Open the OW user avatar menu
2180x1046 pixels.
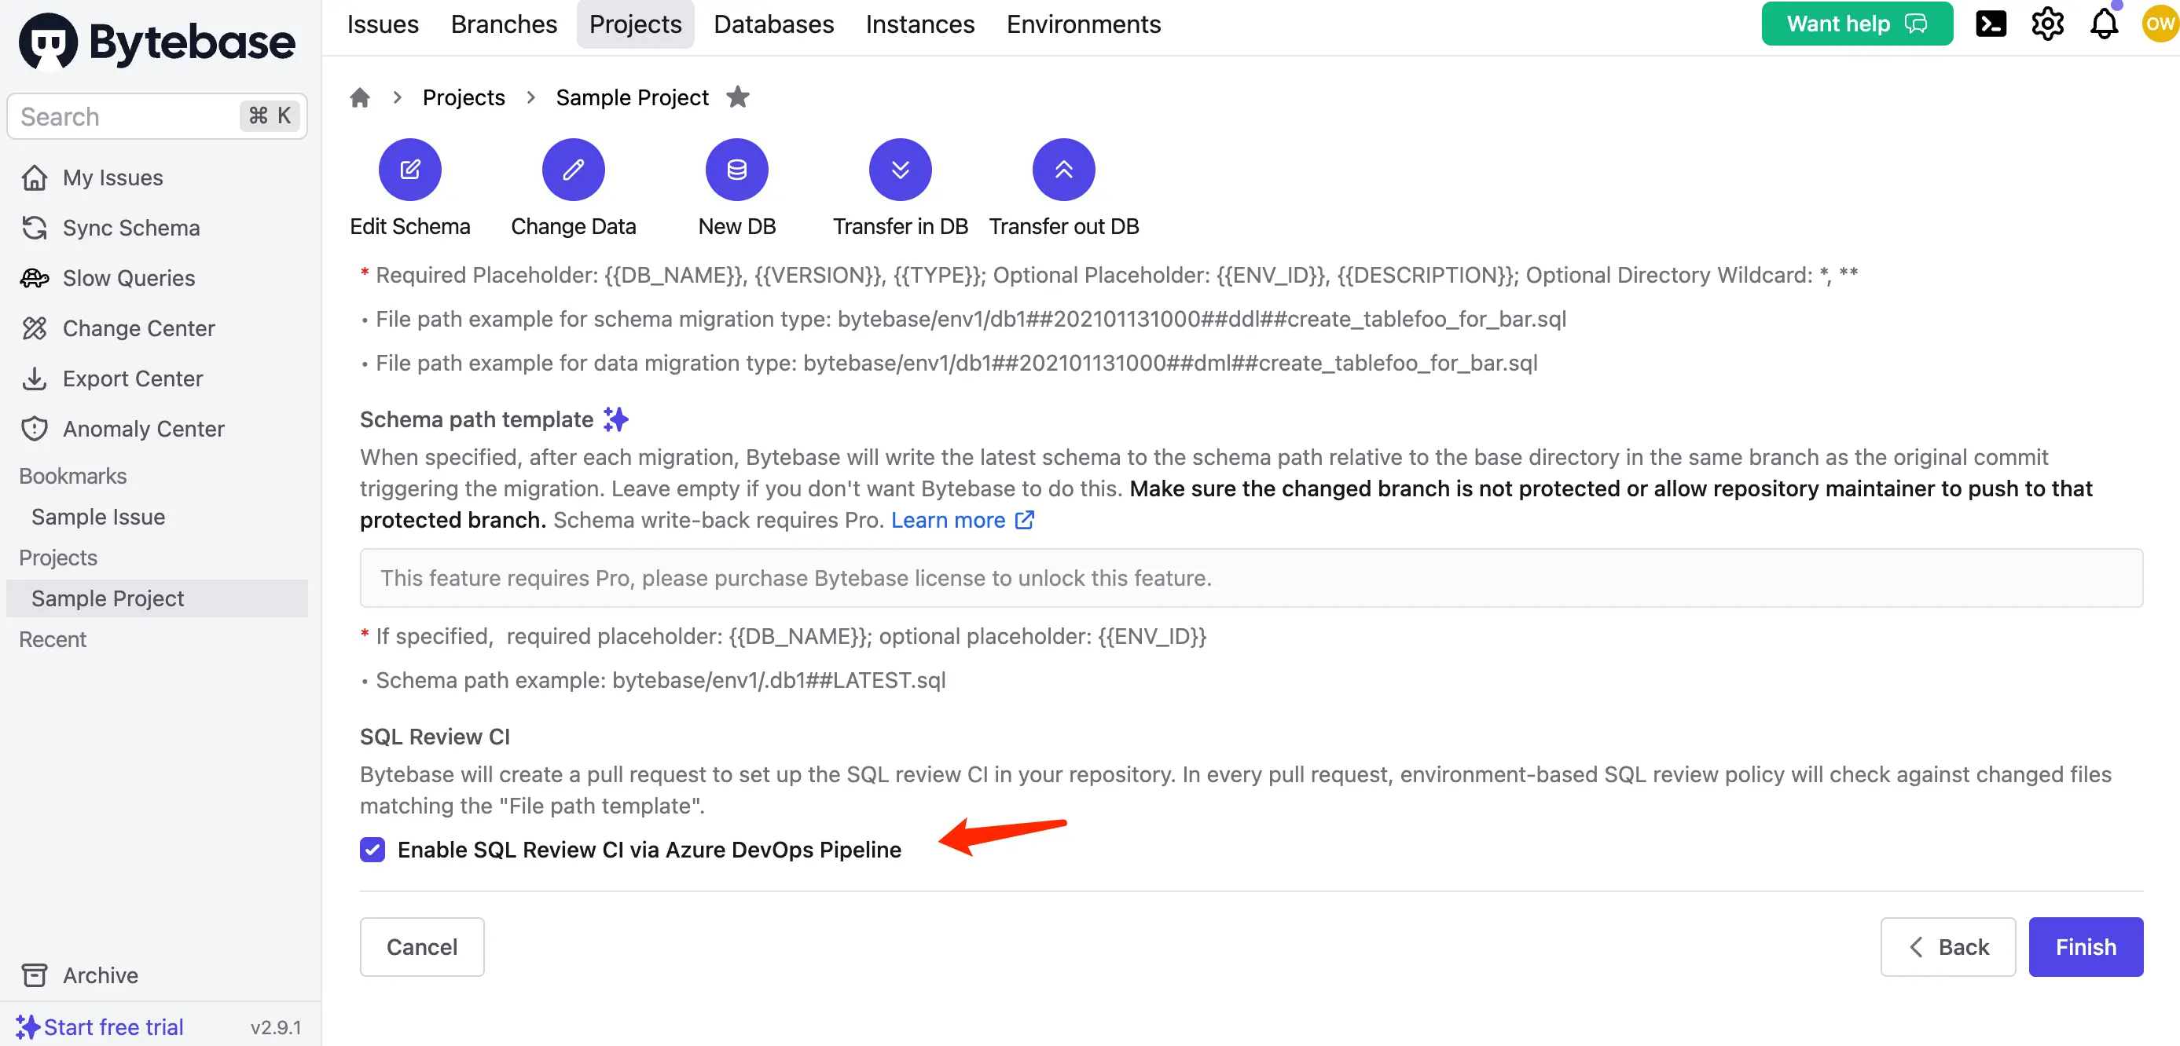point(2160,24)
